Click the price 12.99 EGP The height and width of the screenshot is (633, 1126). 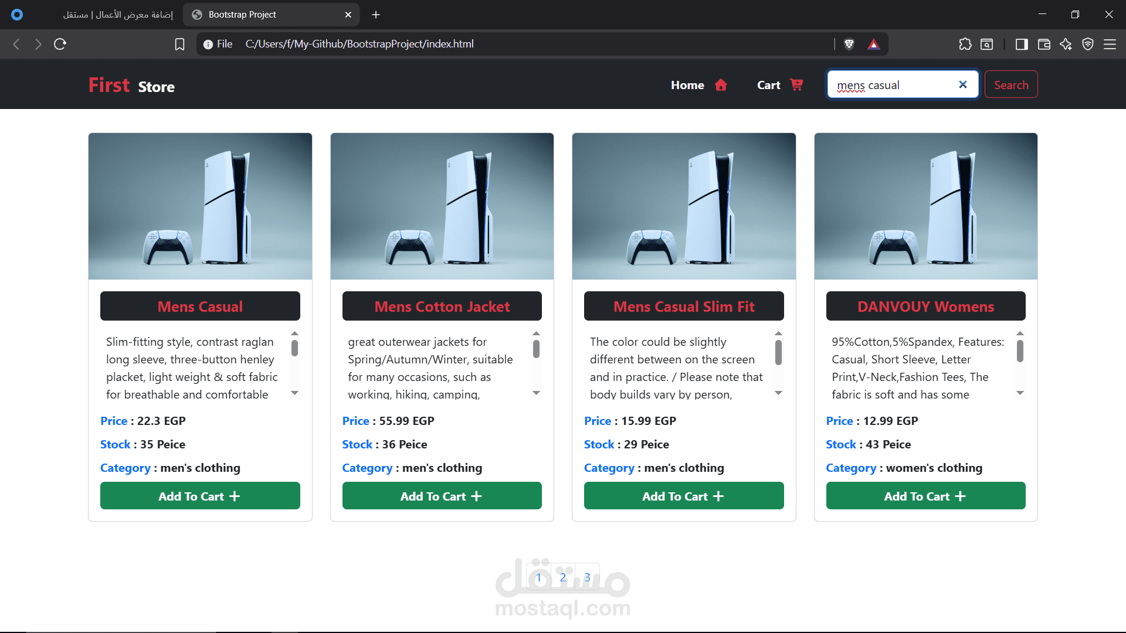click(890, 421)
